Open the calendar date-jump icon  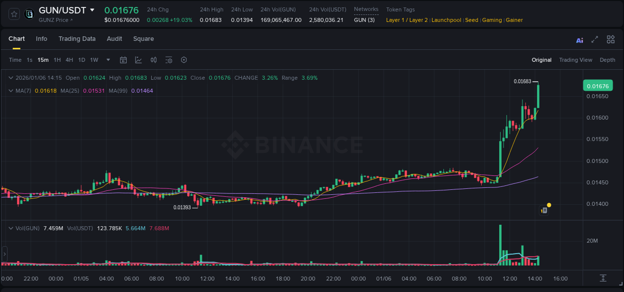coord(123,60)
